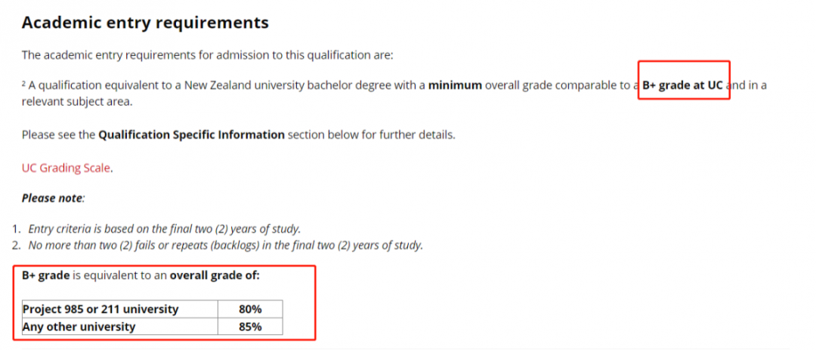Click the sentence starting The academic entry requirements
The image size is (816, 350).
207,54
